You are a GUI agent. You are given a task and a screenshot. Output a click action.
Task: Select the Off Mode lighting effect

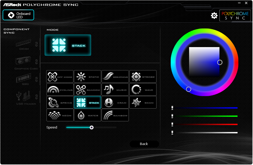pos(60,77)
